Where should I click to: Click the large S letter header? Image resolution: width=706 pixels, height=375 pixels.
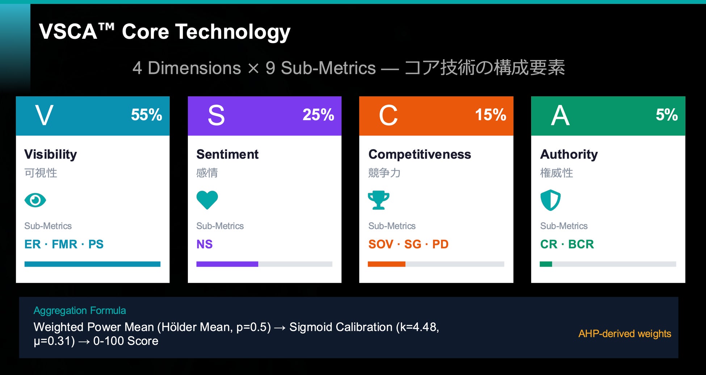[x=216, y=116]
